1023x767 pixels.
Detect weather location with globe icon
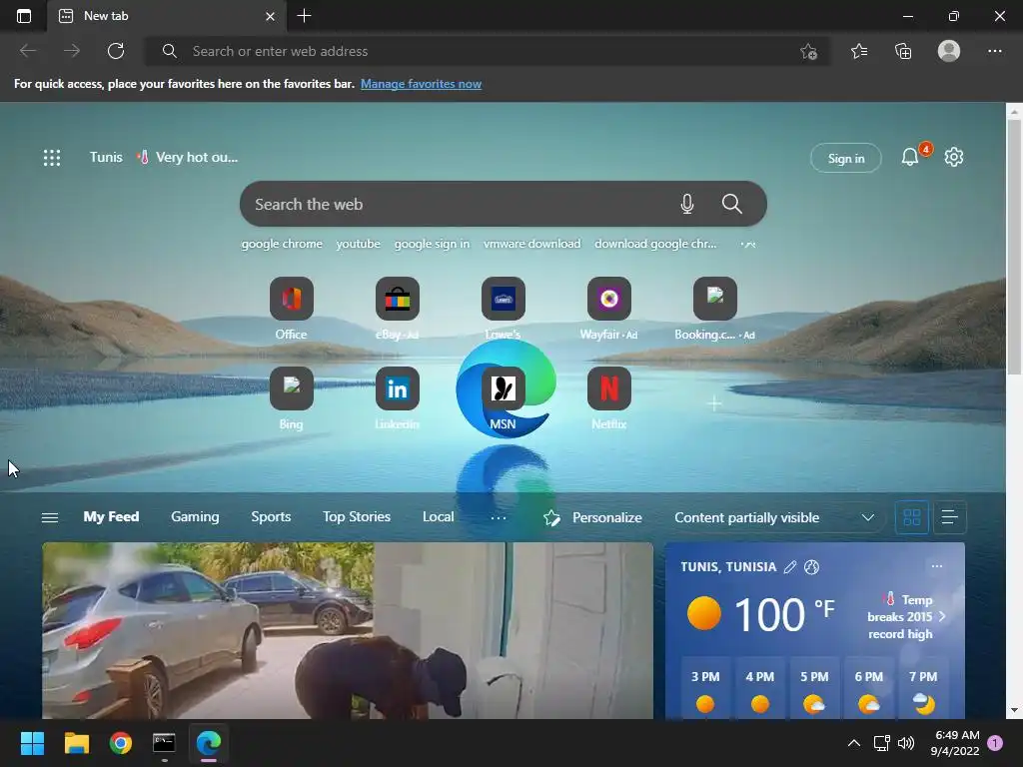[811, 567]
